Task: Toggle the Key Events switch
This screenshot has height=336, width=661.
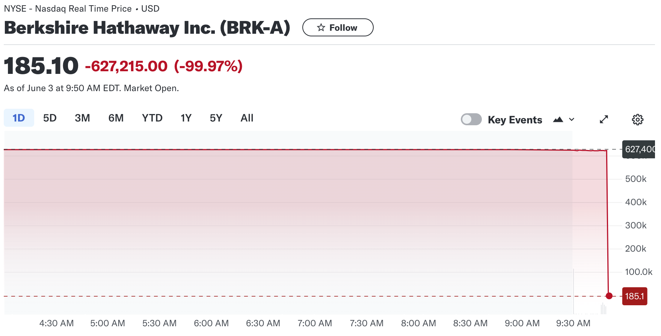Action: [x=471, y=119]
